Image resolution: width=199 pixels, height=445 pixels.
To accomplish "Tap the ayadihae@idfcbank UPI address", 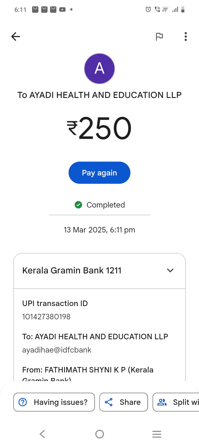I will (x=57, y=350).
